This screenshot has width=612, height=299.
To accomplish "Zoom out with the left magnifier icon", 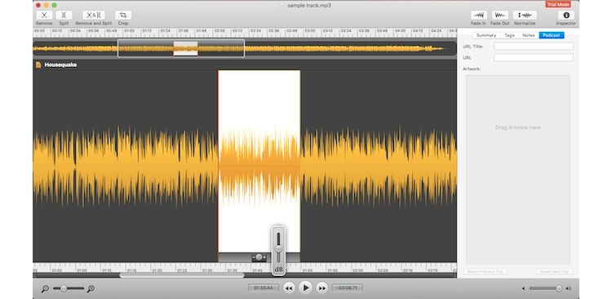I will (45, 288).
